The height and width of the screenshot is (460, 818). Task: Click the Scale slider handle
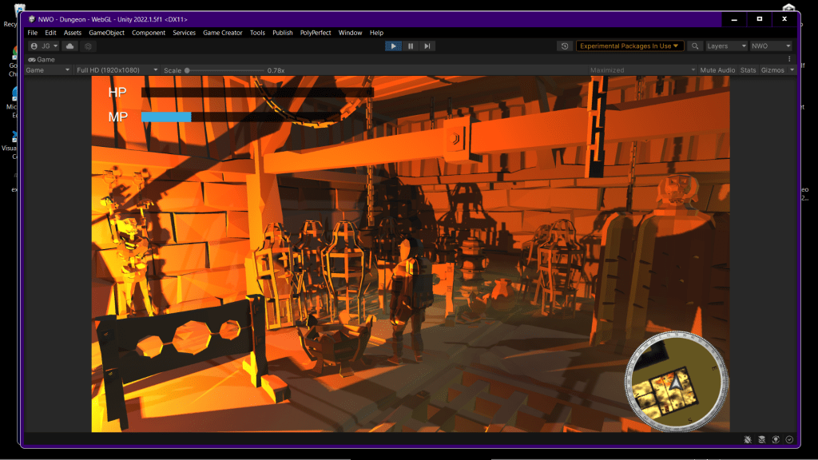tap(187, 70)
